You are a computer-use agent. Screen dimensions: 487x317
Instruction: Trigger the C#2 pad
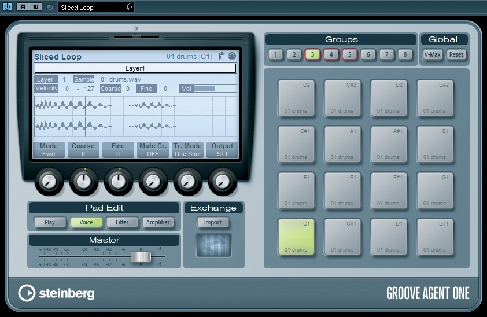342,98
